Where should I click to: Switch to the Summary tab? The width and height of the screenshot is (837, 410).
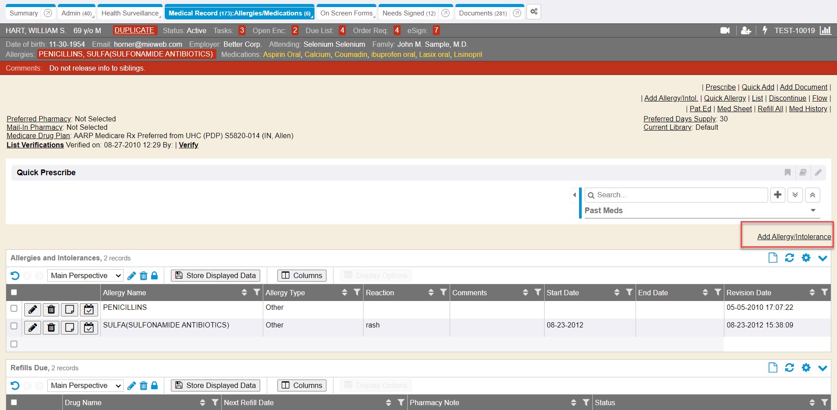point(24,13)
